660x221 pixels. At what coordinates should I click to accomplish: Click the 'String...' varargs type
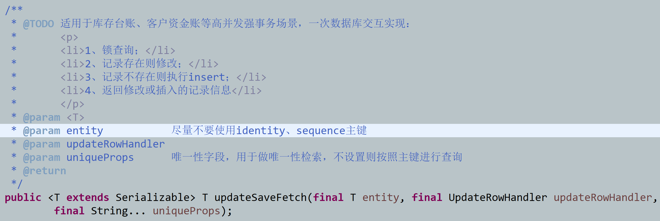(118, 211)
